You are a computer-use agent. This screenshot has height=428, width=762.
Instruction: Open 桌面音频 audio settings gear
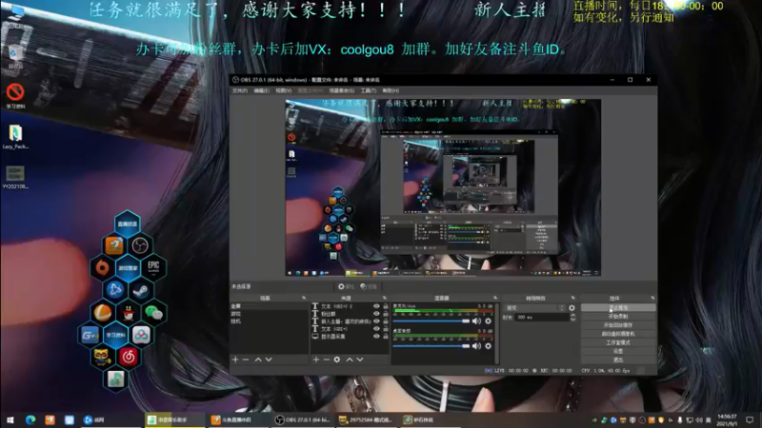(x=488, y=346)
